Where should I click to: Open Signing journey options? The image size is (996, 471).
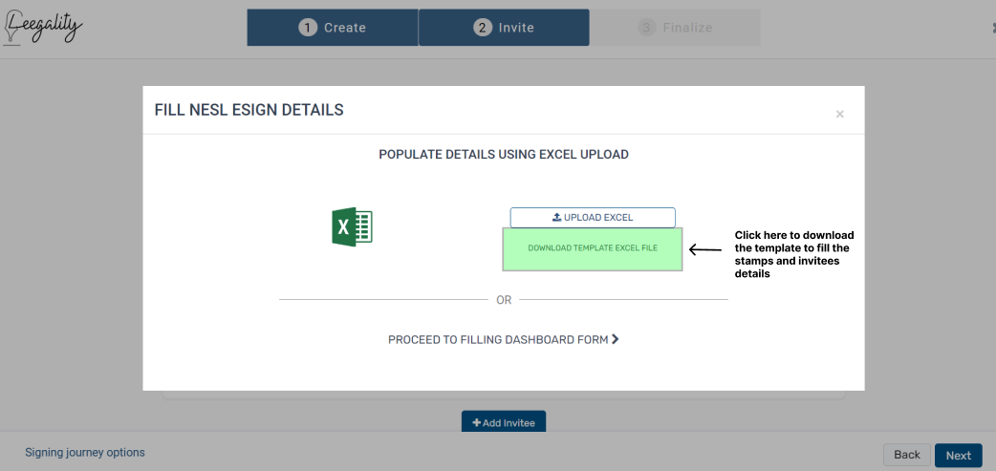tap(85, 453)
